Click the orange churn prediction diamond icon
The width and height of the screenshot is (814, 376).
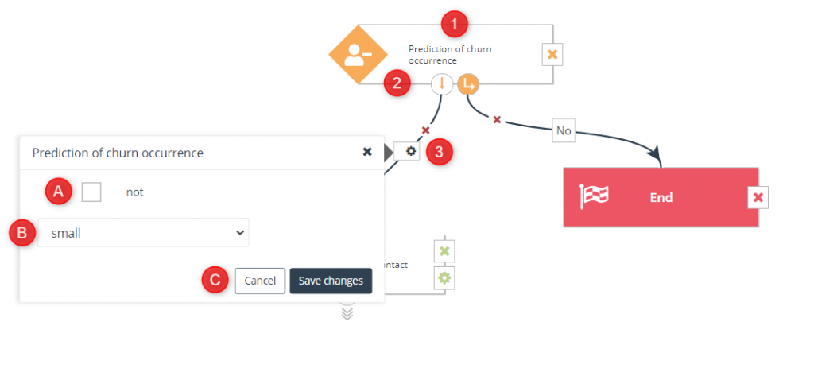click(359, 54)
